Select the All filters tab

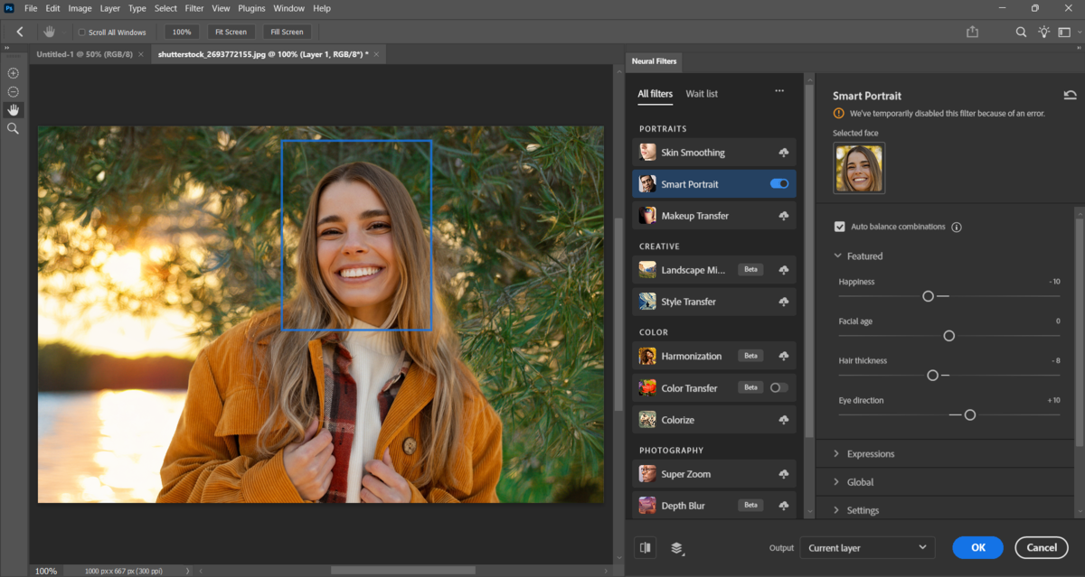(x=655, y=94)
